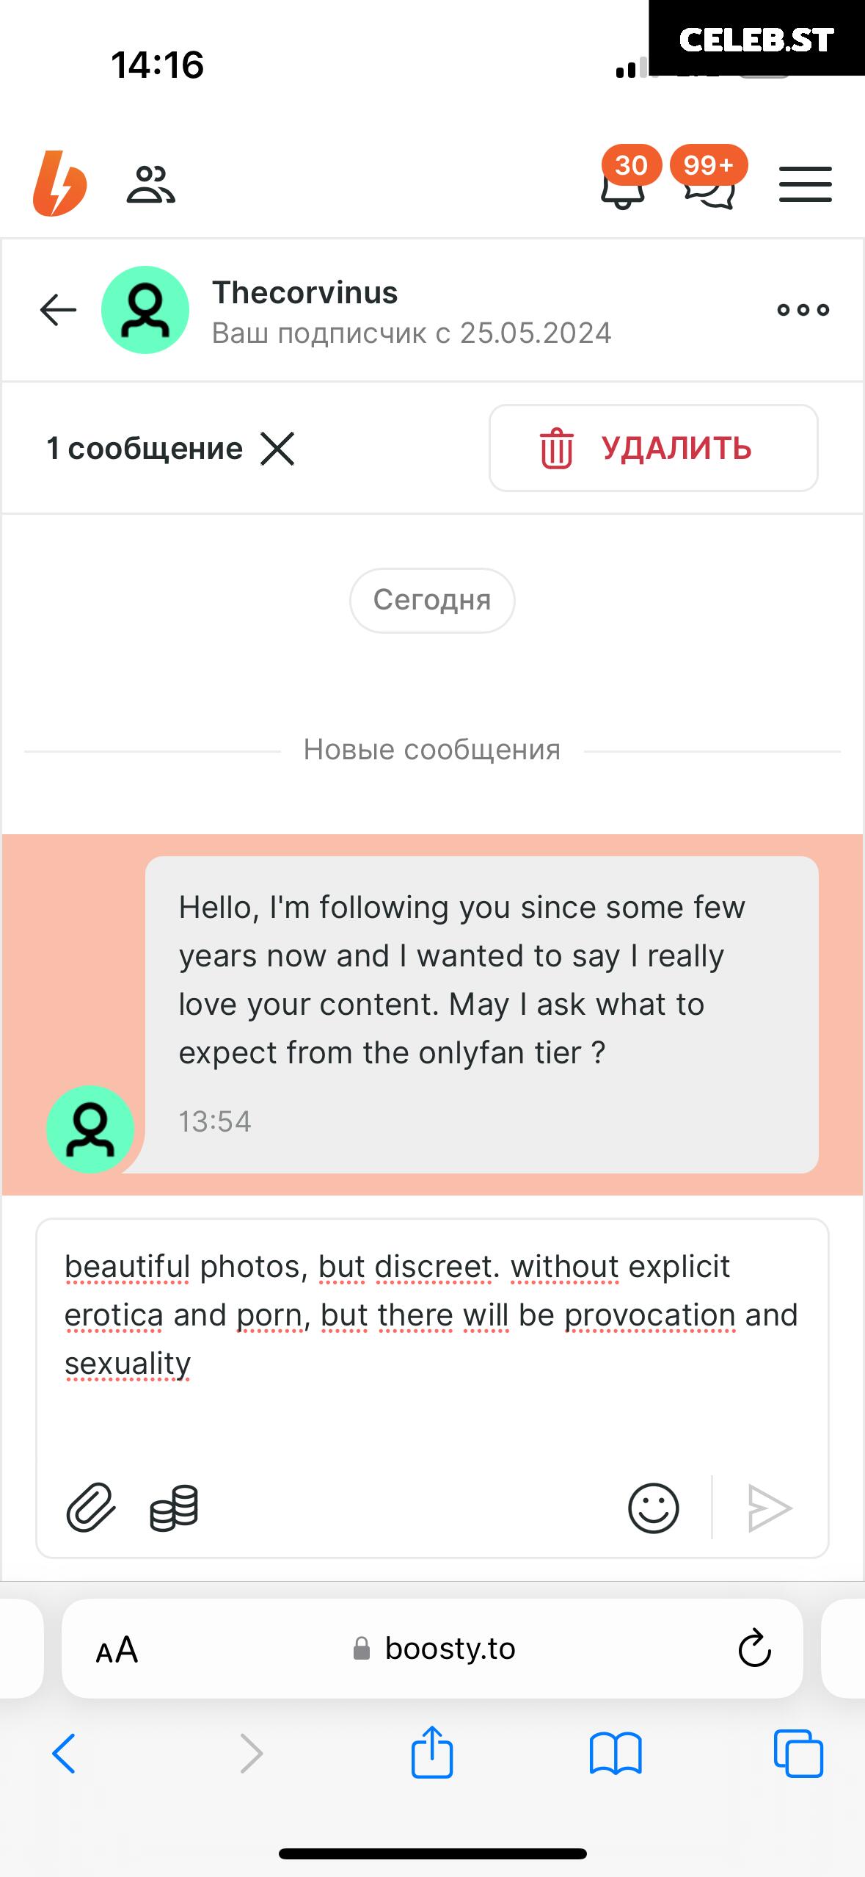Image resolution: width=865 pixels, height=1877 pixels.
Task: Send the message with the arrow icon
Action: coord(769,1508)
